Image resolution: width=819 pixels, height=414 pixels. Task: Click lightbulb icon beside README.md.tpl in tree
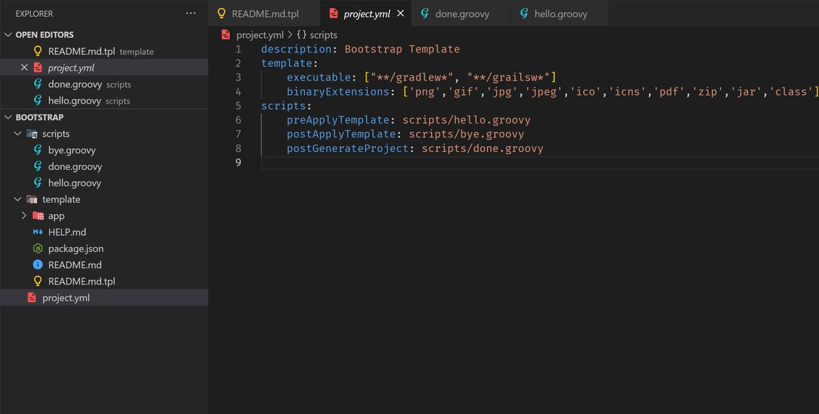pyautogui.click(x=38, y=281)
